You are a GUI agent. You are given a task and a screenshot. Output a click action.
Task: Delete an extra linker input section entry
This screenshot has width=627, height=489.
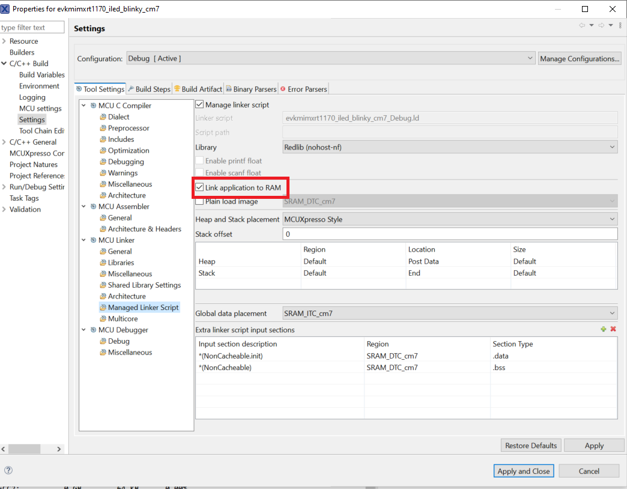pyautogui.click(x=613, y=330)
